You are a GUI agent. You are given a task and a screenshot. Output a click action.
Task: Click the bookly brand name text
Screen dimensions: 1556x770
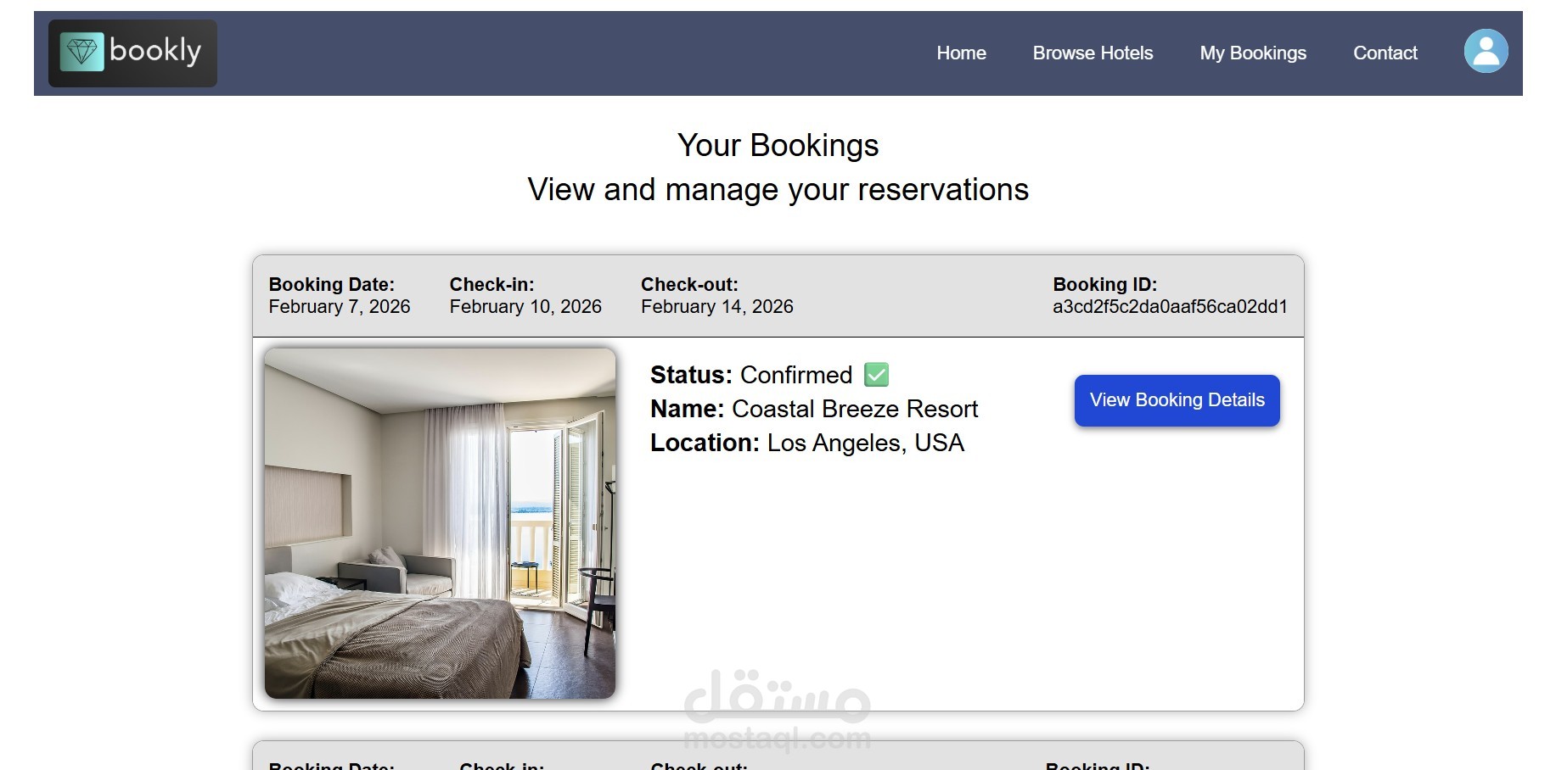pos(155,51)
